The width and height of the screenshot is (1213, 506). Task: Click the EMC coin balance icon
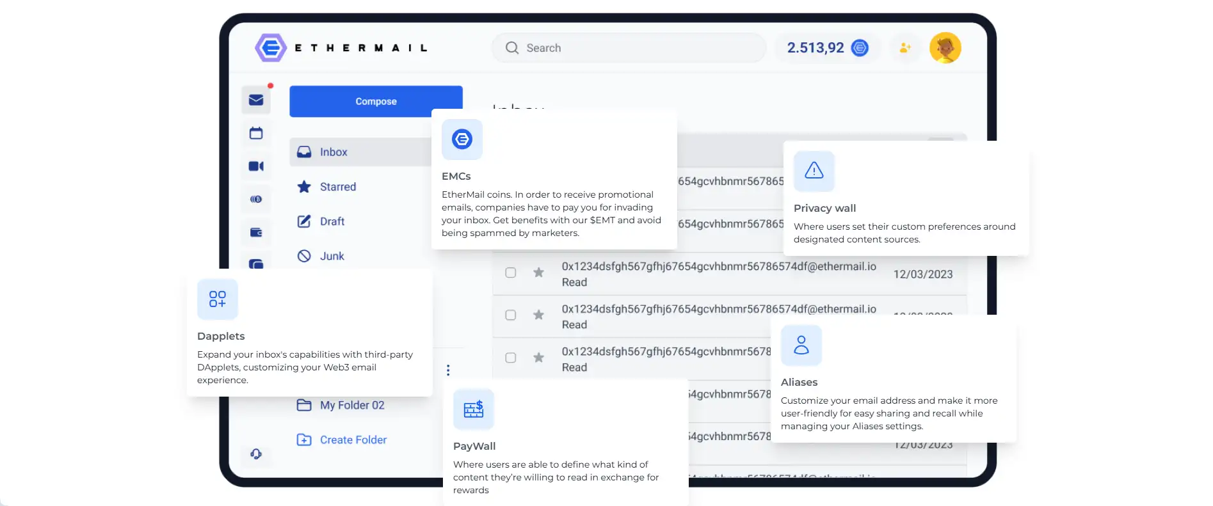[x=860, y=48]
